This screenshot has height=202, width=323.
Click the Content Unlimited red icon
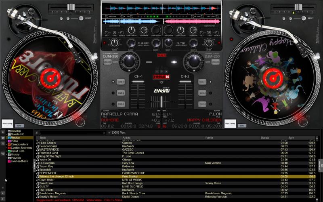(x=9, y=148)
